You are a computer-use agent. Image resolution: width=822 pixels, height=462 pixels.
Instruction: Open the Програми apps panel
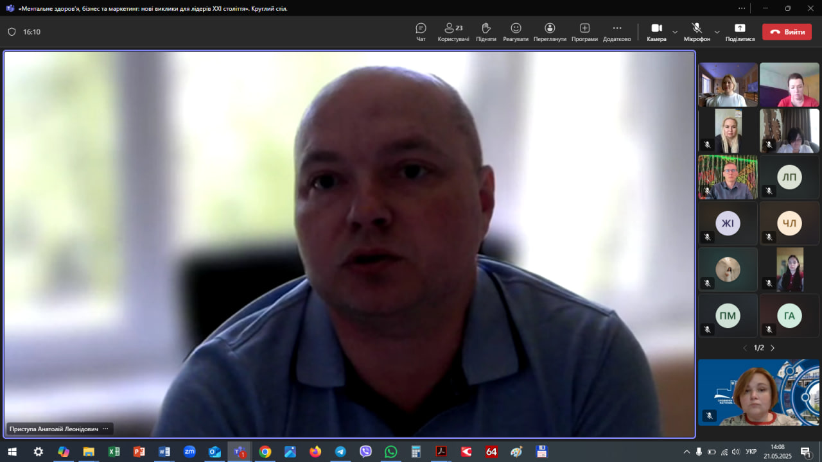coord(584,32)
